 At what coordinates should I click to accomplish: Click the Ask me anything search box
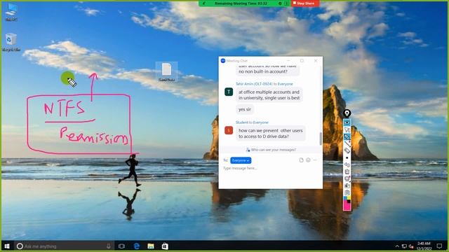pyautogui.click(x=63, y=246)
